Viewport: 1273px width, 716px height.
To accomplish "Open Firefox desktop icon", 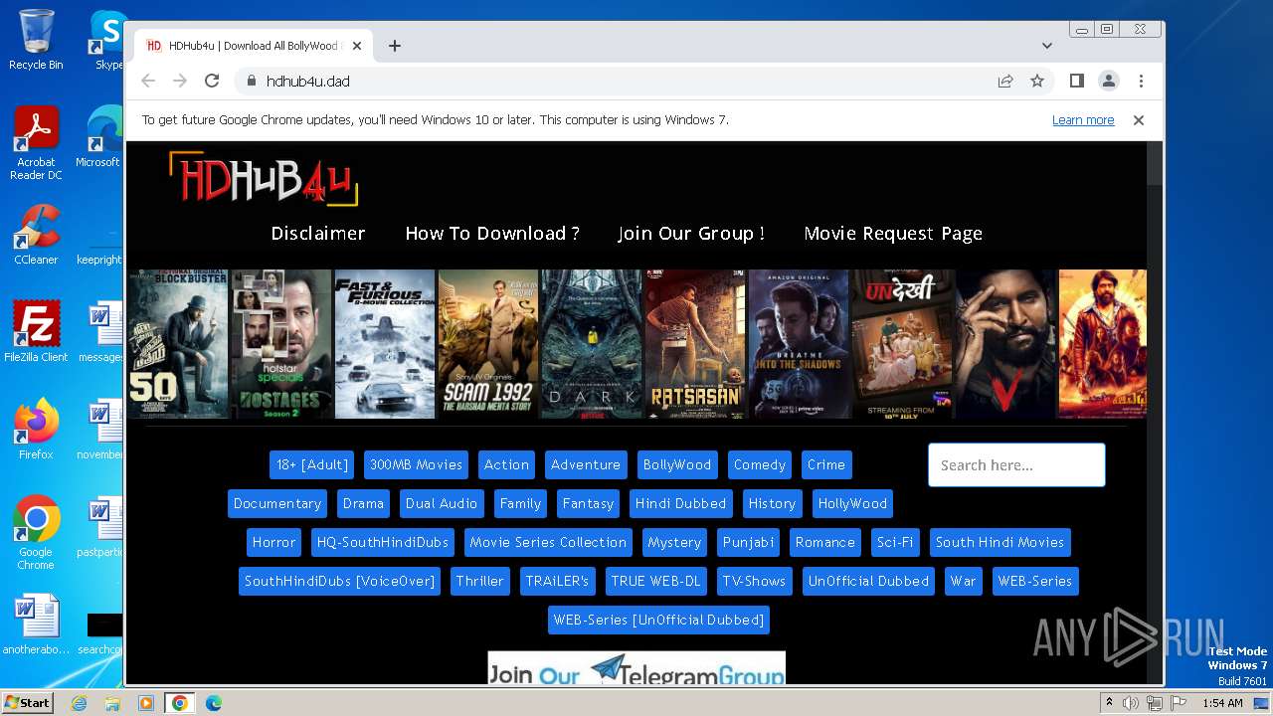I will click(x=36, y=429).
